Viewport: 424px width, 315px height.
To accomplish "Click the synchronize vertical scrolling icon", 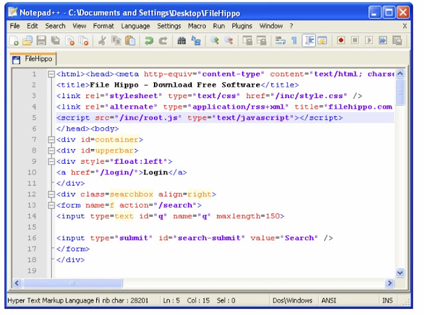I will click(x=247, y=41).
